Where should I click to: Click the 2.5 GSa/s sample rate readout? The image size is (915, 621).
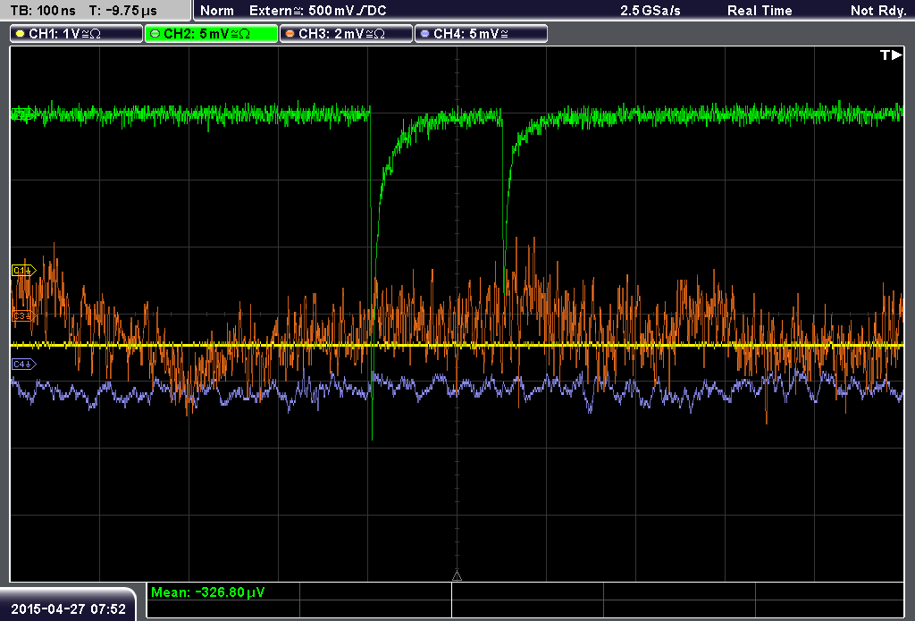coord(651,11)
